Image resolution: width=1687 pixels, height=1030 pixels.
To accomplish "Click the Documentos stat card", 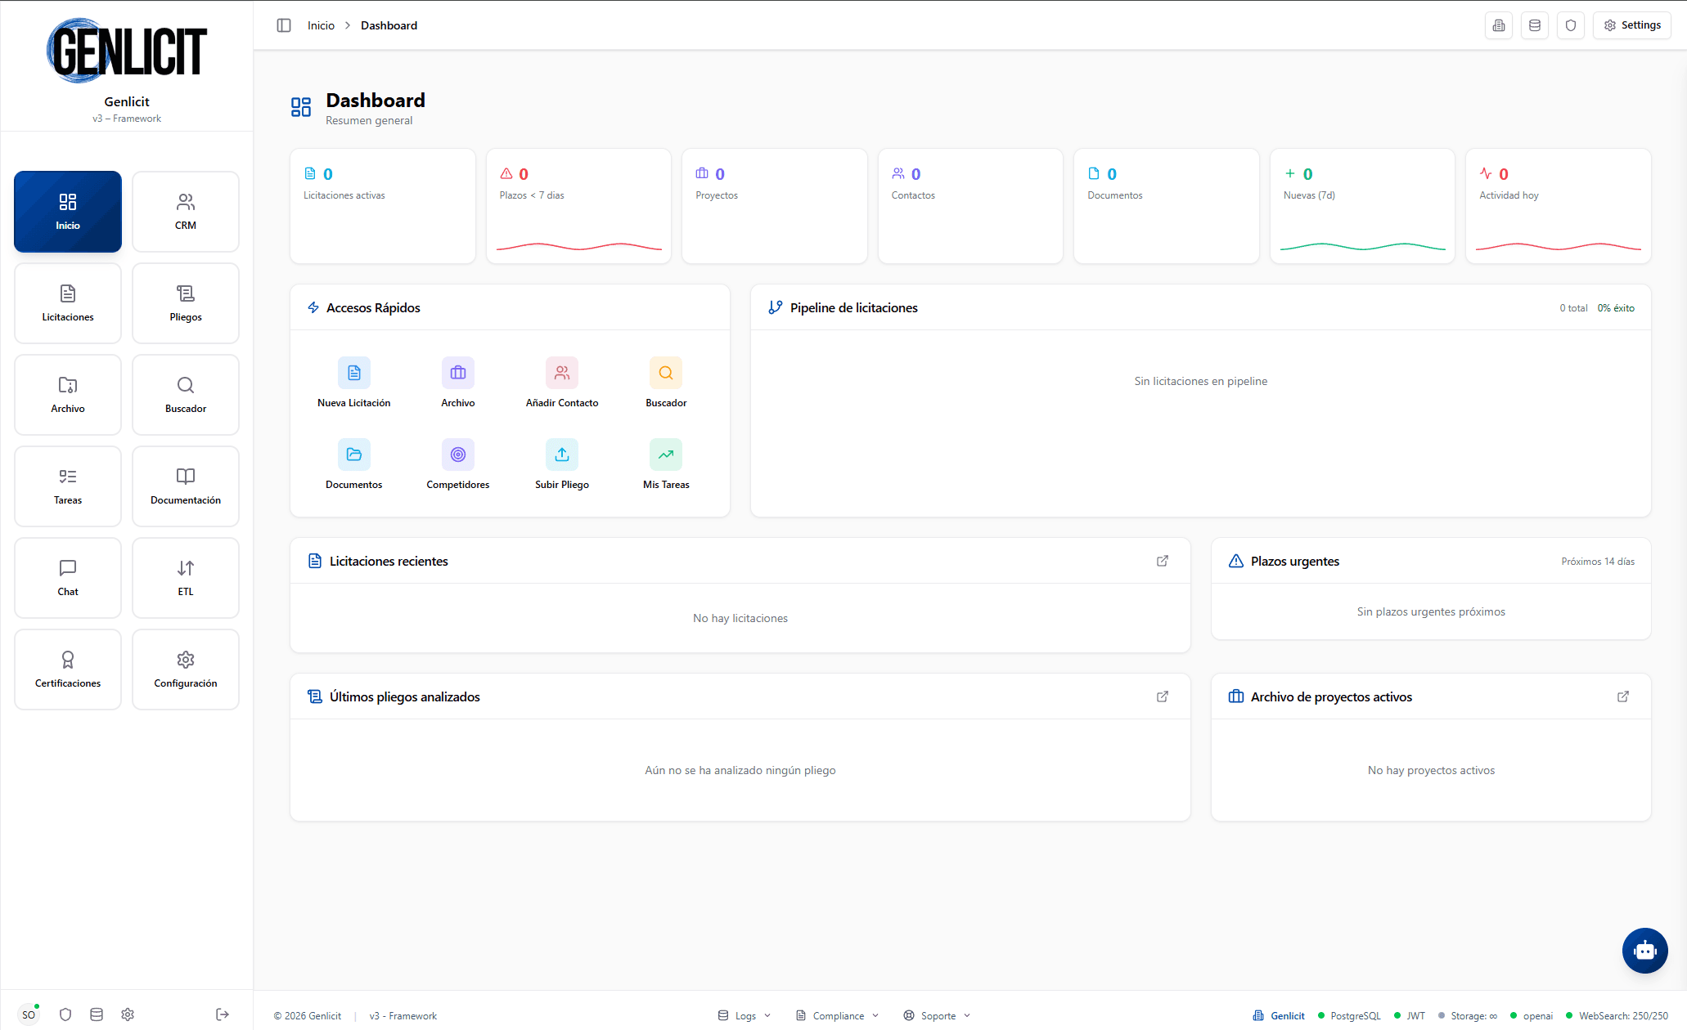I will point(1166,206).
